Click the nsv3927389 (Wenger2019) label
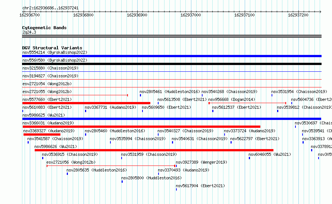 click(201, 162)
